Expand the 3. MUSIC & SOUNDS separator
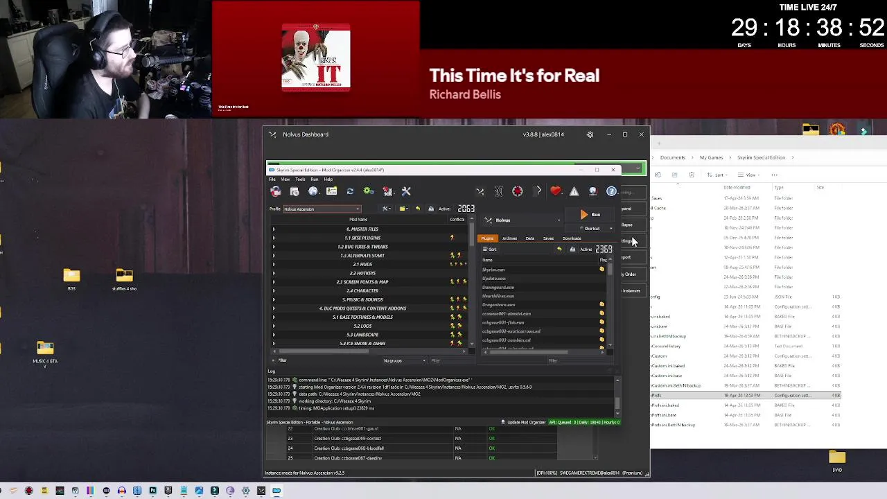The image size is (887, 499). point(274,299)
